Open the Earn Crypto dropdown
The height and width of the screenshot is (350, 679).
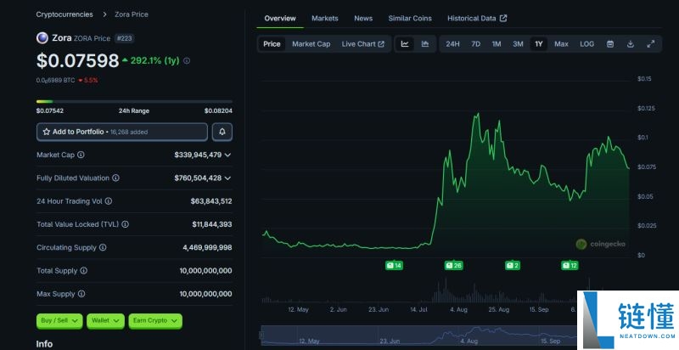[155, 320]
